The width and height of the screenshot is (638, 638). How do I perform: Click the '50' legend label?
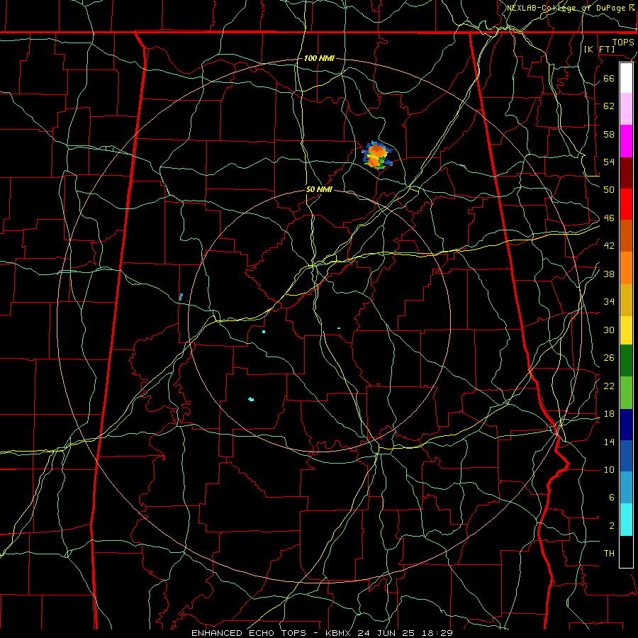[609, 190]
